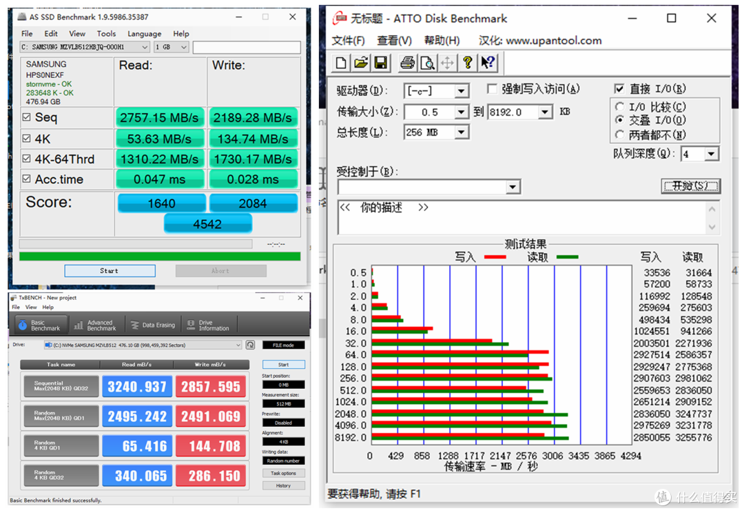Open Drive Information tab in TxBENCH

[208, 325]
